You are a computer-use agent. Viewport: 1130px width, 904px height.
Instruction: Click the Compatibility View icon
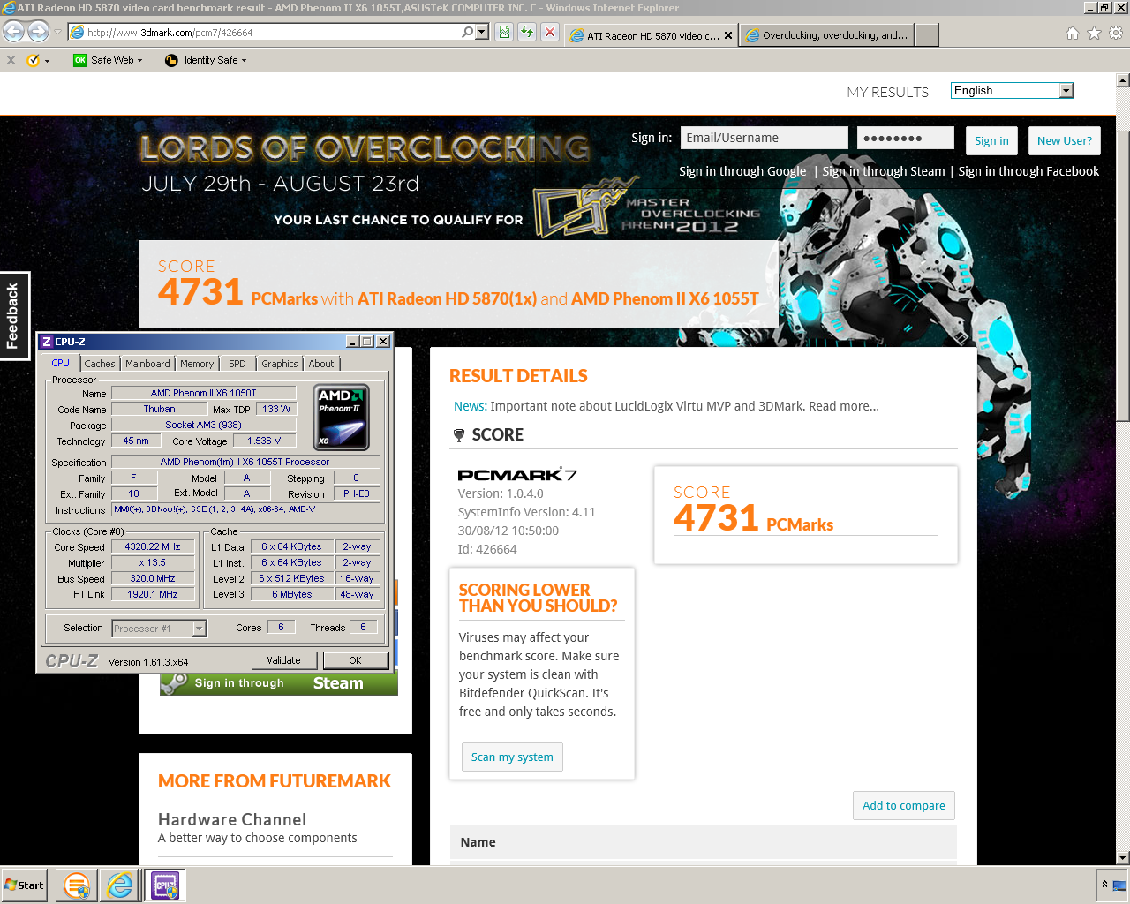click(x=503, y=32)
